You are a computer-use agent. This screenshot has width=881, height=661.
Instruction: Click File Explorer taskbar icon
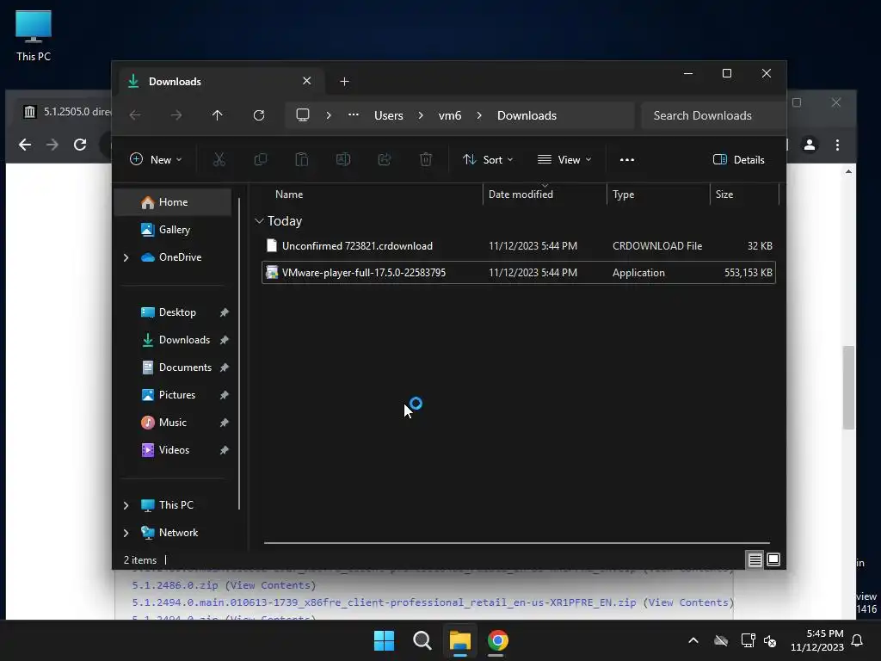pos(459,640)
